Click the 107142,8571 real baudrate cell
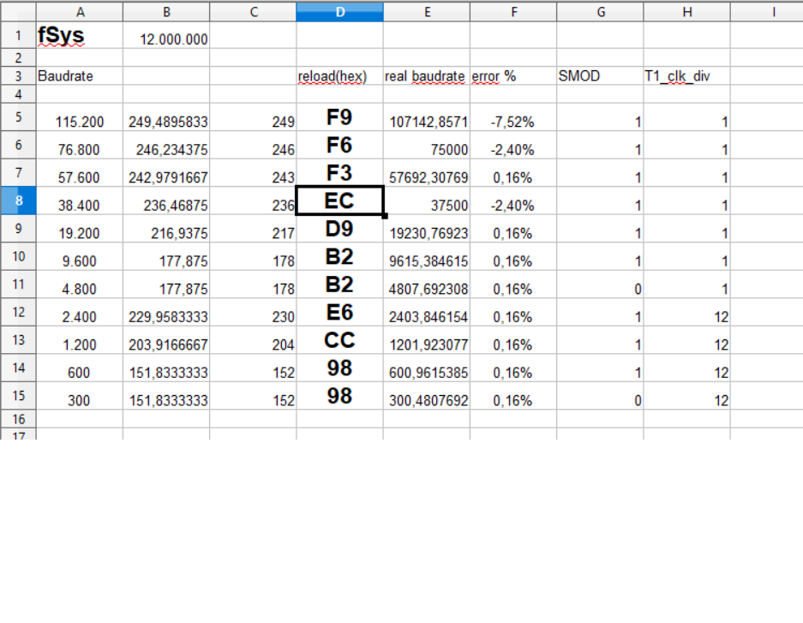Screen dimensions: 803x623 pyautogui.click(x=427, y=117)
